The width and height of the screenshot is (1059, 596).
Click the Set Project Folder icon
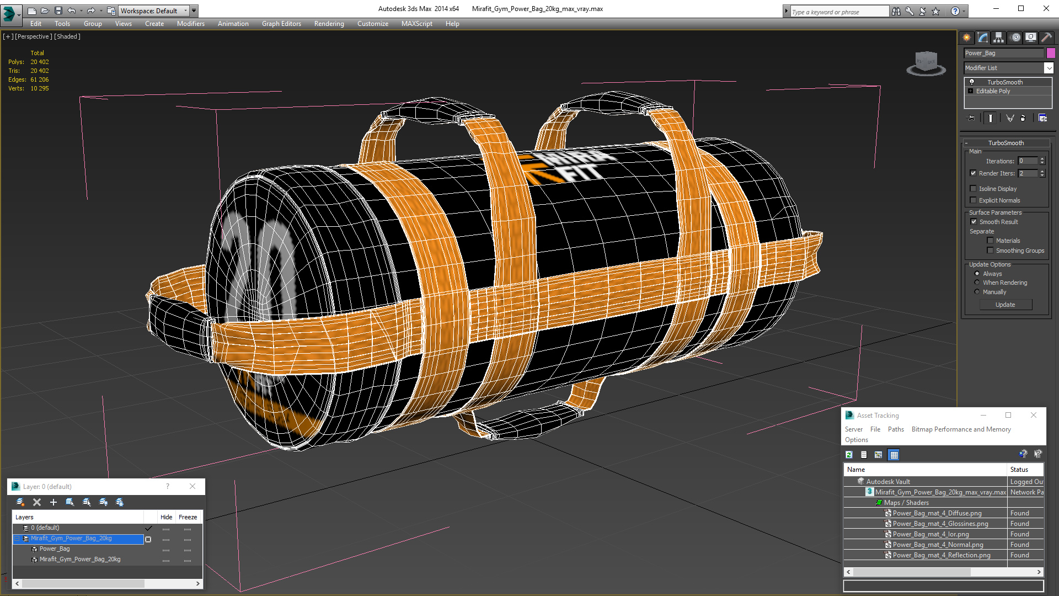(x=111, y=10)
